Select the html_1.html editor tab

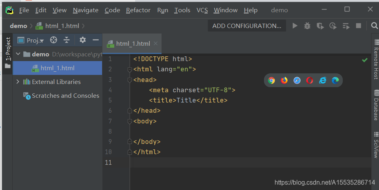click(132, 44)
